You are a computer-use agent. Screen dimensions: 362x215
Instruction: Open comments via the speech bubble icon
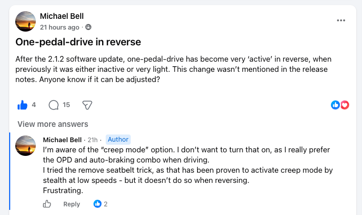coord(54,105)
